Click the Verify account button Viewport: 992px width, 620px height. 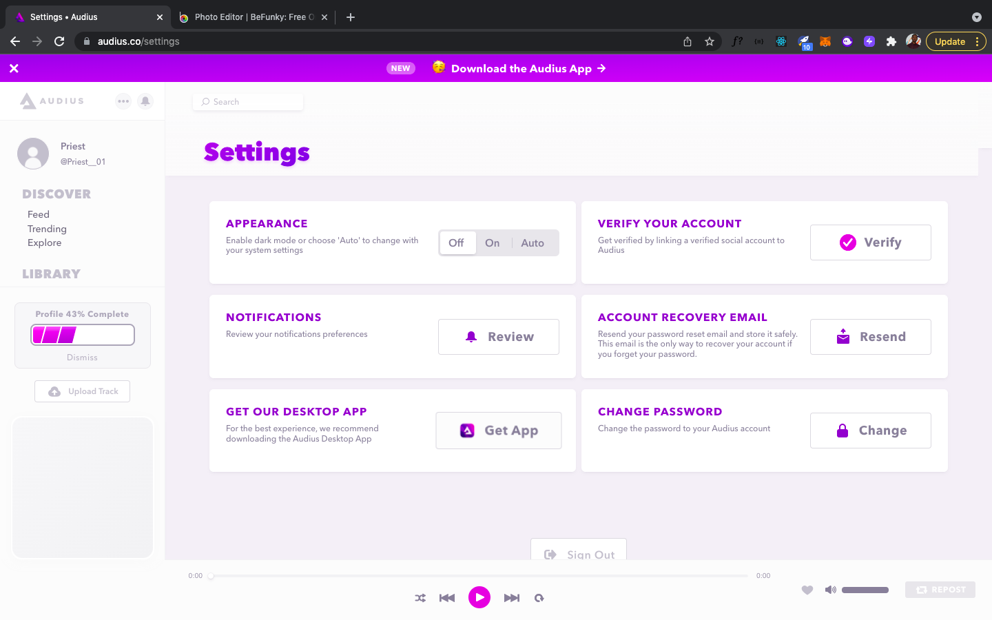871,242
